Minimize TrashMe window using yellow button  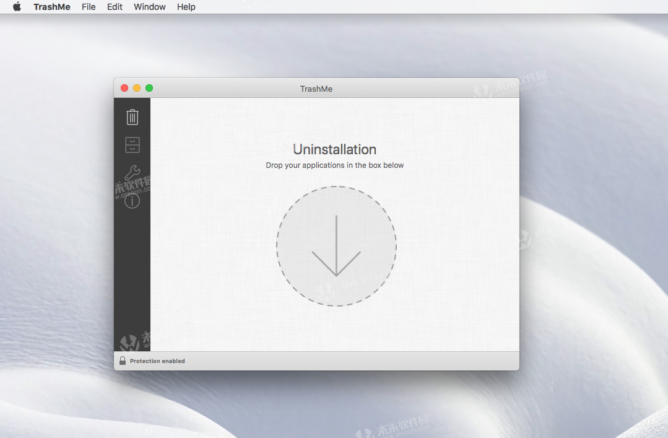(137, 88)
